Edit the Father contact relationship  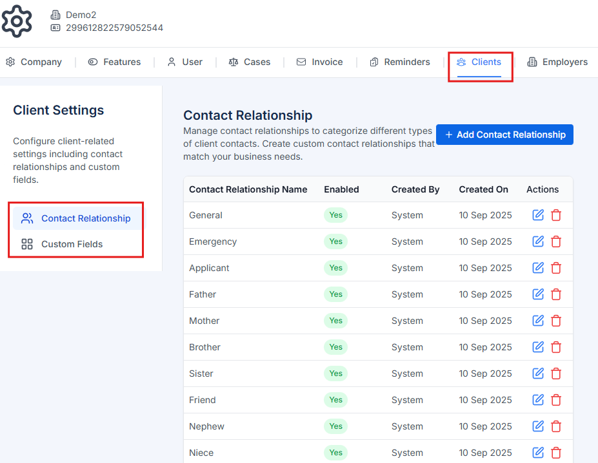538,294
